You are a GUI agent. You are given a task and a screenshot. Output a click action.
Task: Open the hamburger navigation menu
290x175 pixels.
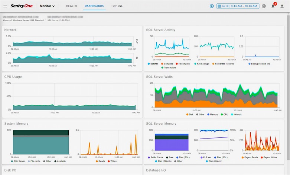(5, 6)
